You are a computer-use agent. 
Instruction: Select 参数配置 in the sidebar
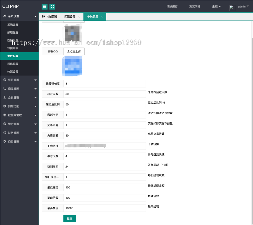coord(19,56)
